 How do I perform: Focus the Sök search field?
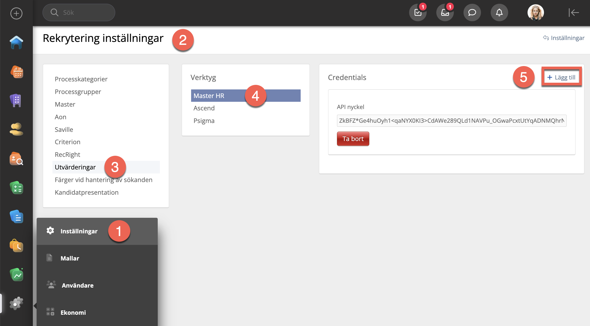pyautogui.click(x=79, y=12)
